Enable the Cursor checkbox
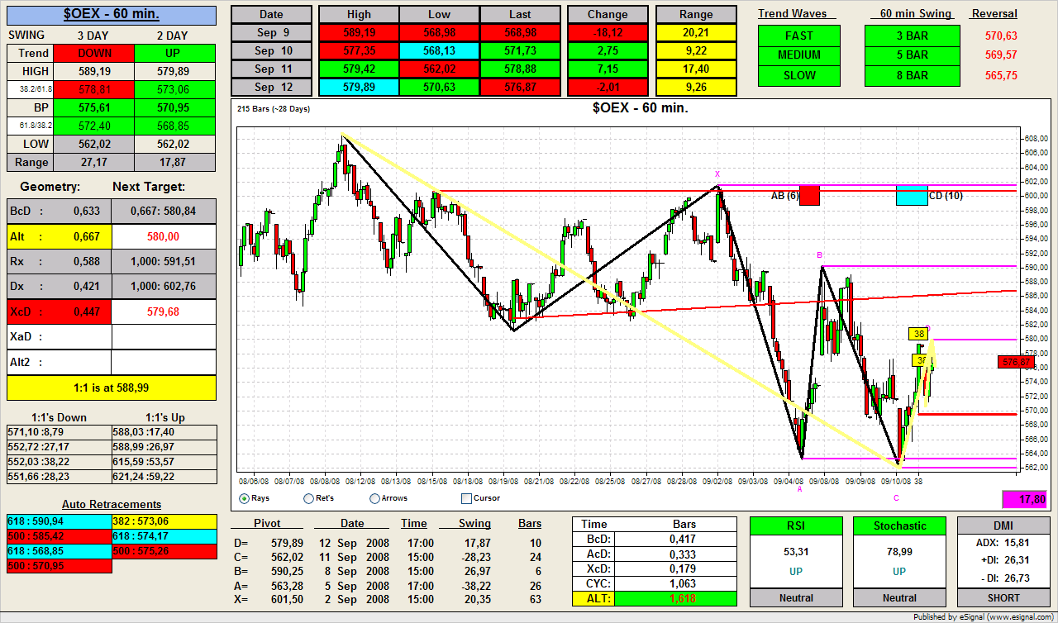 (x=466, y=498)
